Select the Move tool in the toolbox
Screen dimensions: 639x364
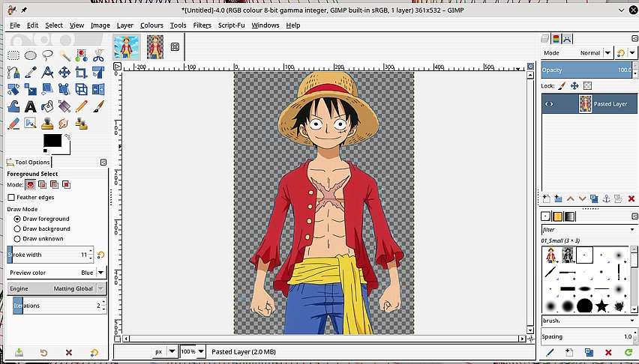coord(64,73)
